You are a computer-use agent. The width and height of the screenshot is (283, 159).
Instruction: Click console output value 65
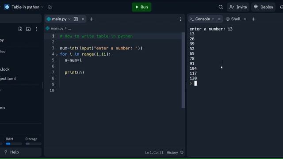[192, 53]
